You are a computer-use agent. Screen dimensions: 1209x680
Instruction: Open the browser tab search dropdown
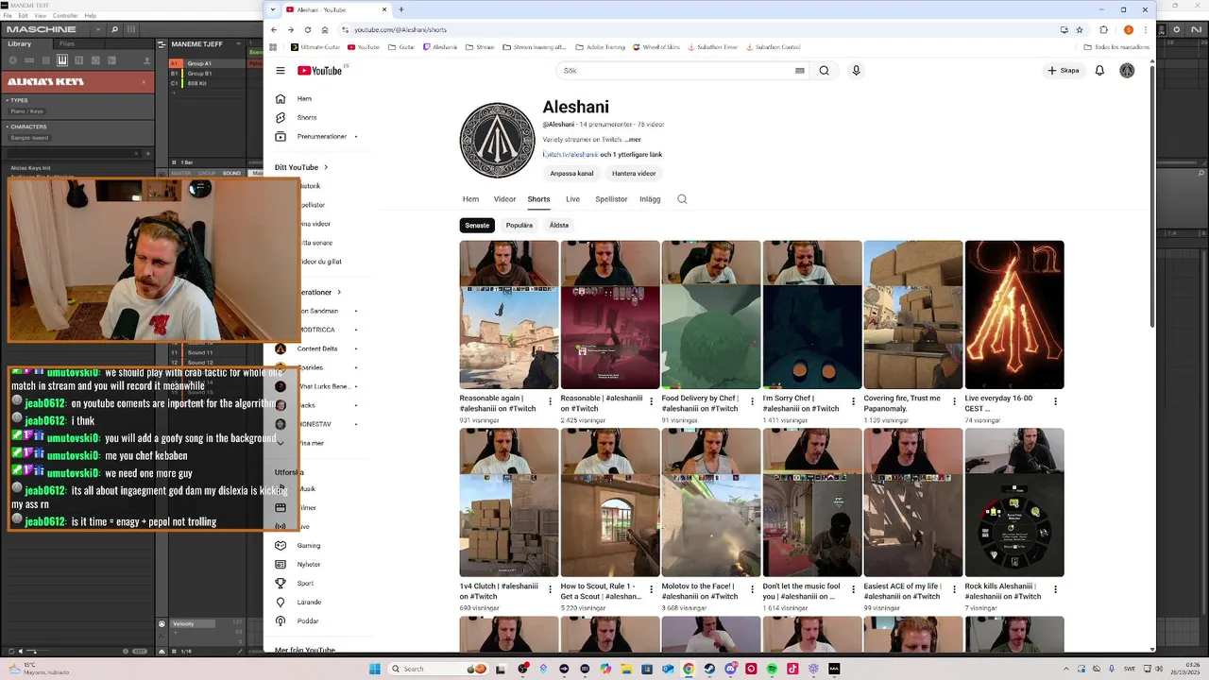pyautogui.click(x=273, y=9)
